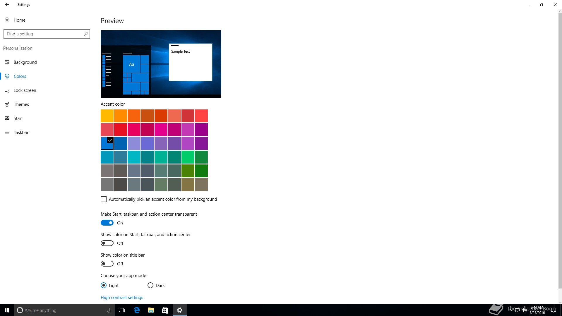Launch the Store app from the taskbar
This screenshot has width=562, height=316.
pyautogui.click(x=165, y=310)
